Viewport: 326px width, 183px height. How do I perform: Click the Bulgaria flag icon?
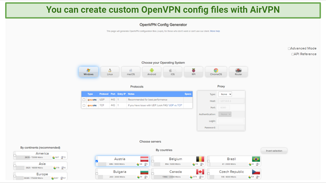(144, 172)
